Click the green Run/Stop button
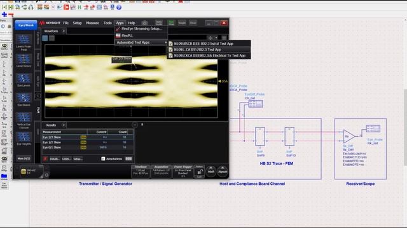This screenshot has width=407, height=228. [x=171, y=23]
